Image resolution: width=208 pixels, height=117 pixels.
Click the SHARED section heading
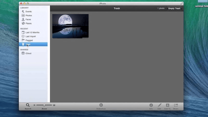[24, 50]
